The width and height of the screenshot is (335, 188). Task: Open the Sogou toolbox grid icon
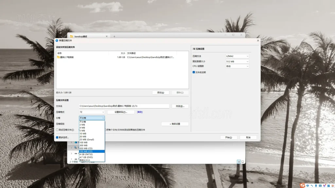point(329,185)
